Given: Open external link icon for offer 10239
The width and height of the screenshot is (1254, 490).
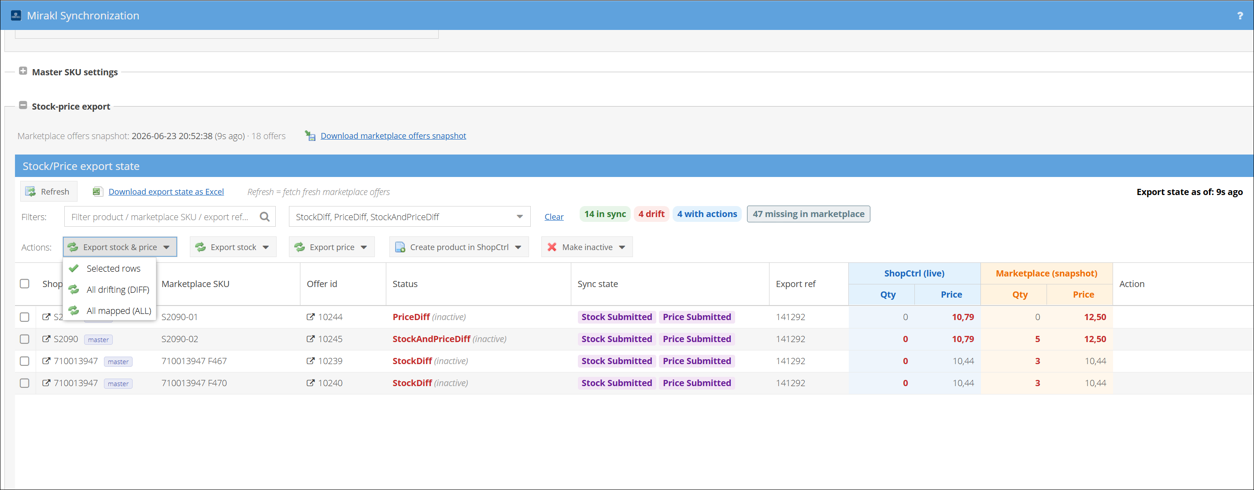Looking at the screenshot, I should click(310, 361).
